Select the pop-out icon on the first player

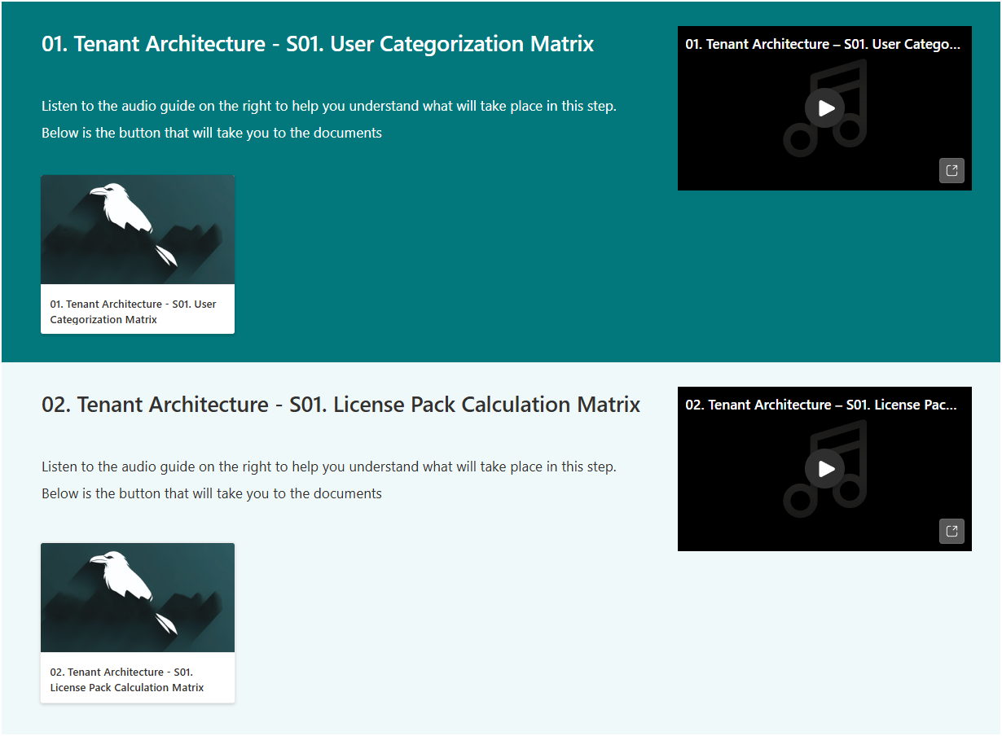click(x=951, y=170)
